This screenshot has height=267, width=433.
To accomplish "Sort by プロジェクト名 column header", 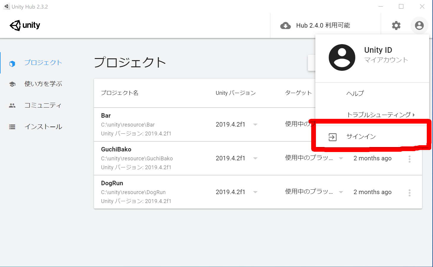I will pyautogui.click(x=120, y=93).
